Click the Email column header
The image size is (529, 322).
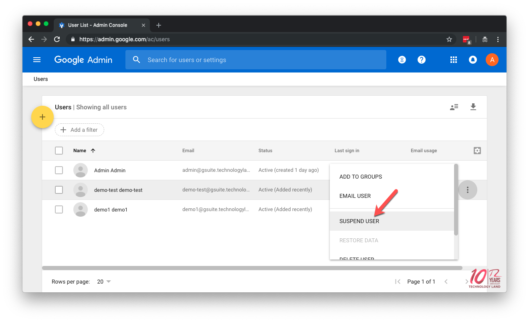[188, 151]
